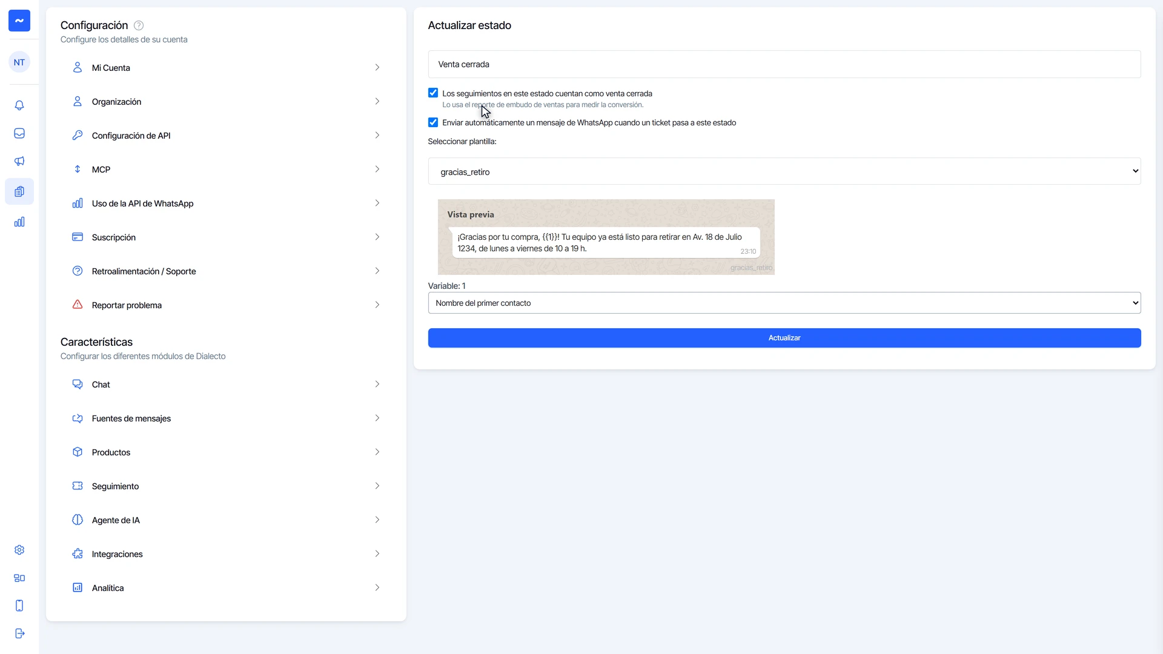Open the inbox icon in sidebar
The height and width of the screenshot is (654, 1163).
point(19,133)
